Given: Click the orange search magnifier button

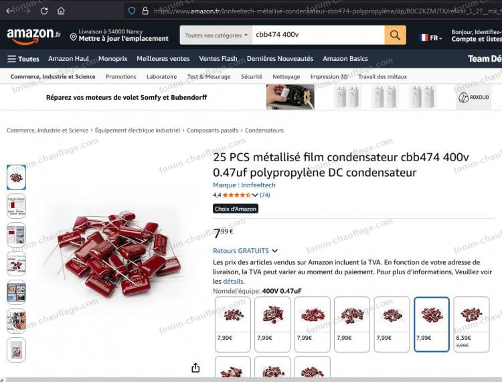Looking at the screenshot, I should pyautogui.click(x=395, y=35).
